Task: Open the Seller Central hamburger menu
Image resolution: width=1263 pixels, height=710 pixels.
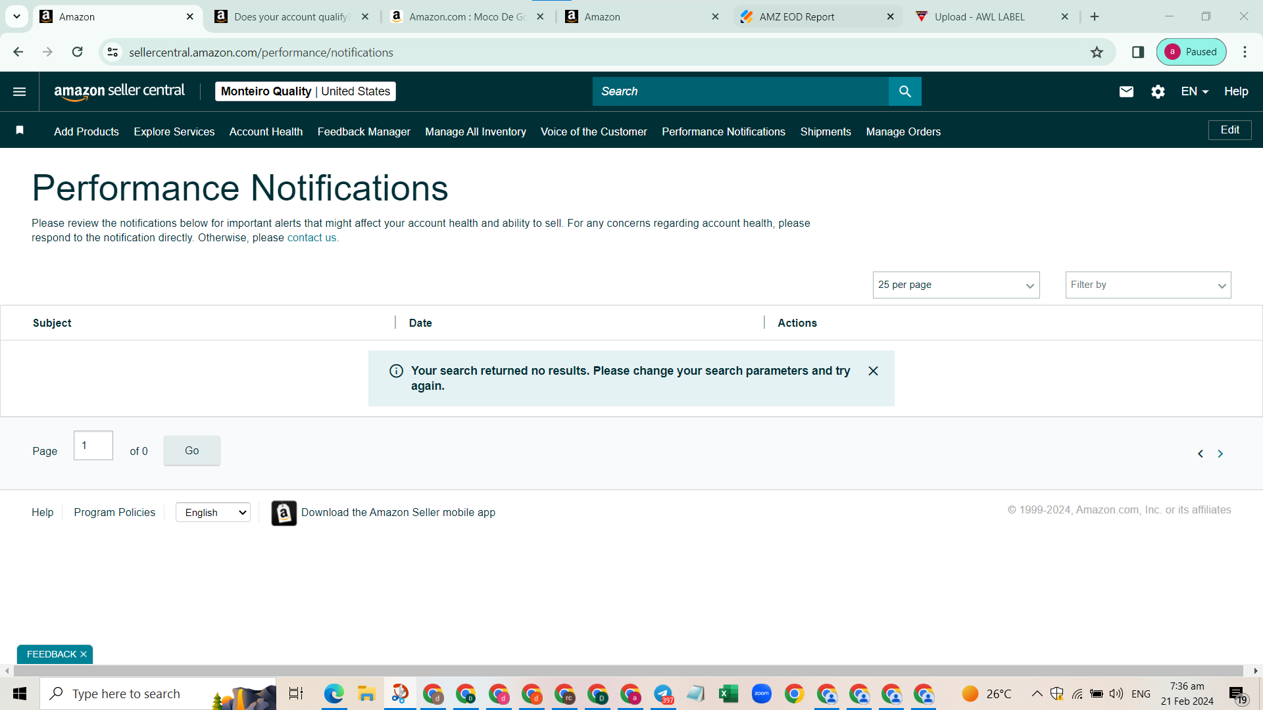Action: click(20, 91)
